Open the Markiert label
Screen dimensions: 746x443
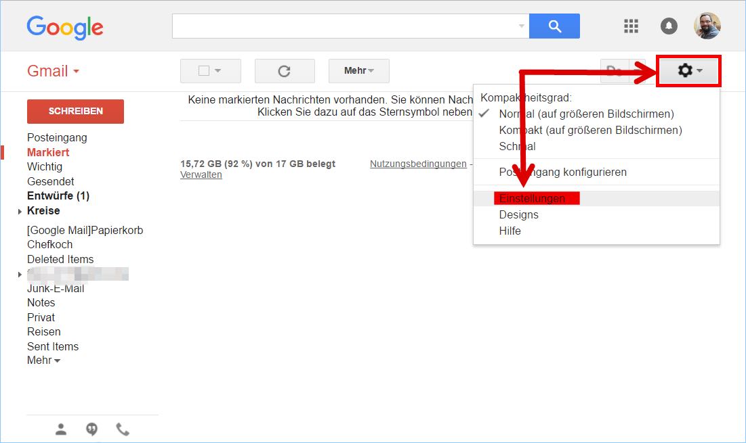point(48,152)
